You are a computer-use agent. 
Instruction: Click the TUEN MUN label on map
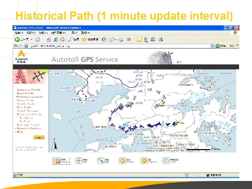100,127
